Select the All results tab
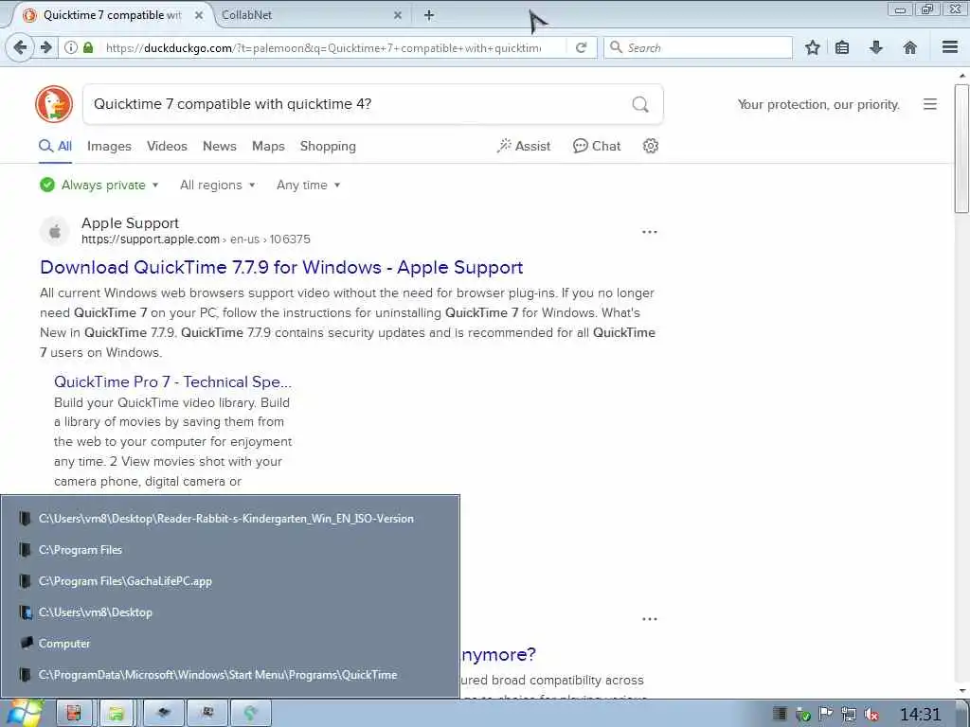The height and width of the screenshot is (727, 970). [56, 146]
